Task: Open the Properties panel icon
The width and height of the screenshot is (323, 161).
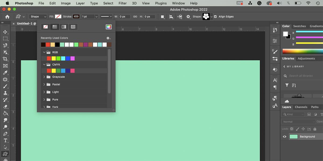Action: click(x=275, y=41)
